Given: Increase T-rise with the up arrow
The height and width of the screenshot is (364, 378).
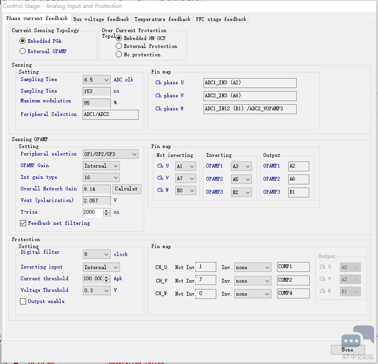Looking at the screenshot, I should coord(107,210).
